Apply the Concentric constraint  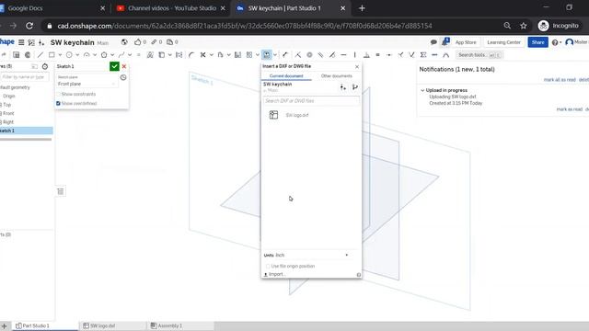[x=309, y=55]
